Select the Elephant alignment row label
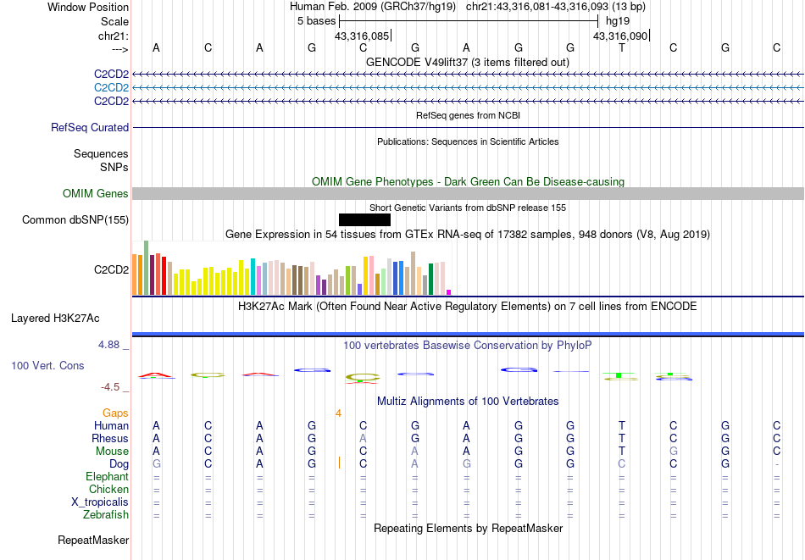Screen dimensions: 805x560 click(108, 476)
